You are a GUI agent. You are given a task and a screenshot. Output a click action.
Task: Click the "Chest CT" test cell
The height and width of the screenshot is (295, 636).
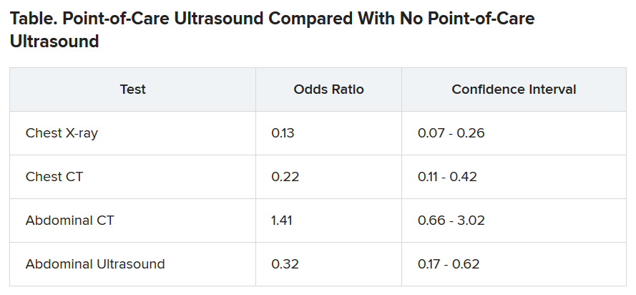[x=54, y=177]
